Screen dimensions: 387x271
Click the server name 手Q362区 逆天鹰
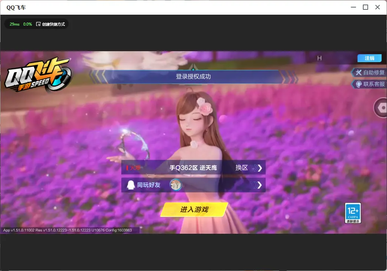coord(193,168)
